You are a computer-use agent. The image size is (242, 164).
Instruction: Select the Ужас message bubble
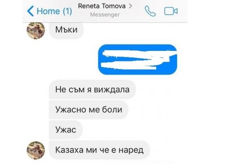click(x=66, y=130)
